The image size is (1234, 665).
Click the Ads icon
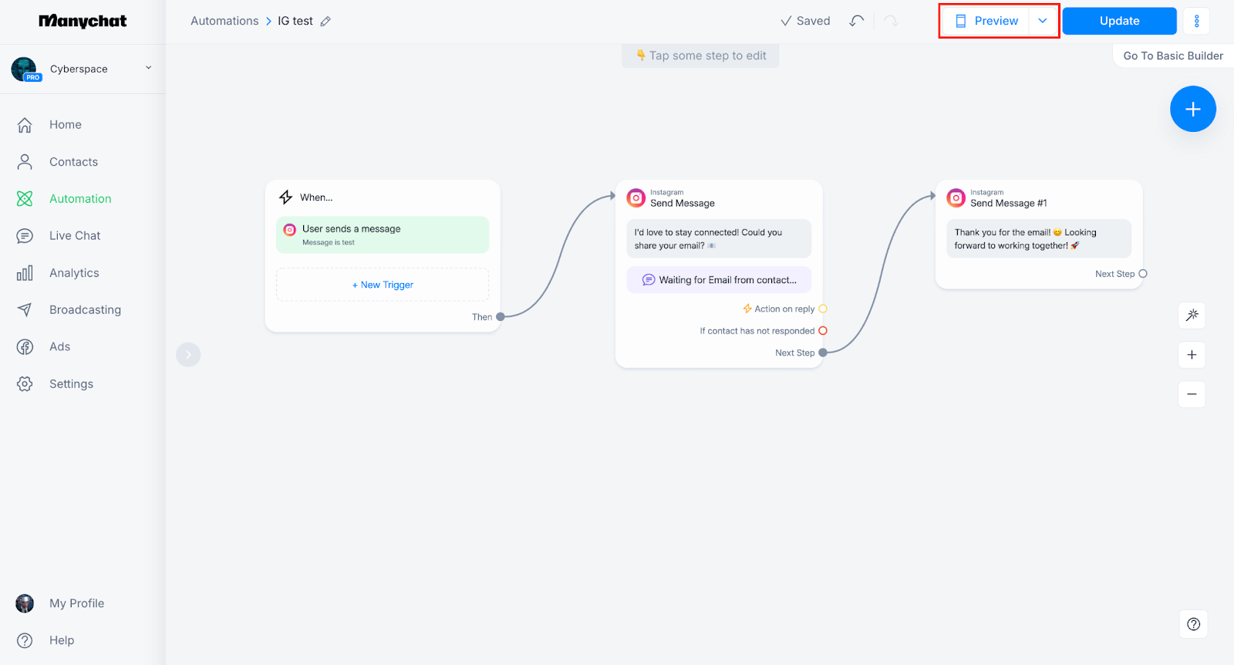point(25,346)
